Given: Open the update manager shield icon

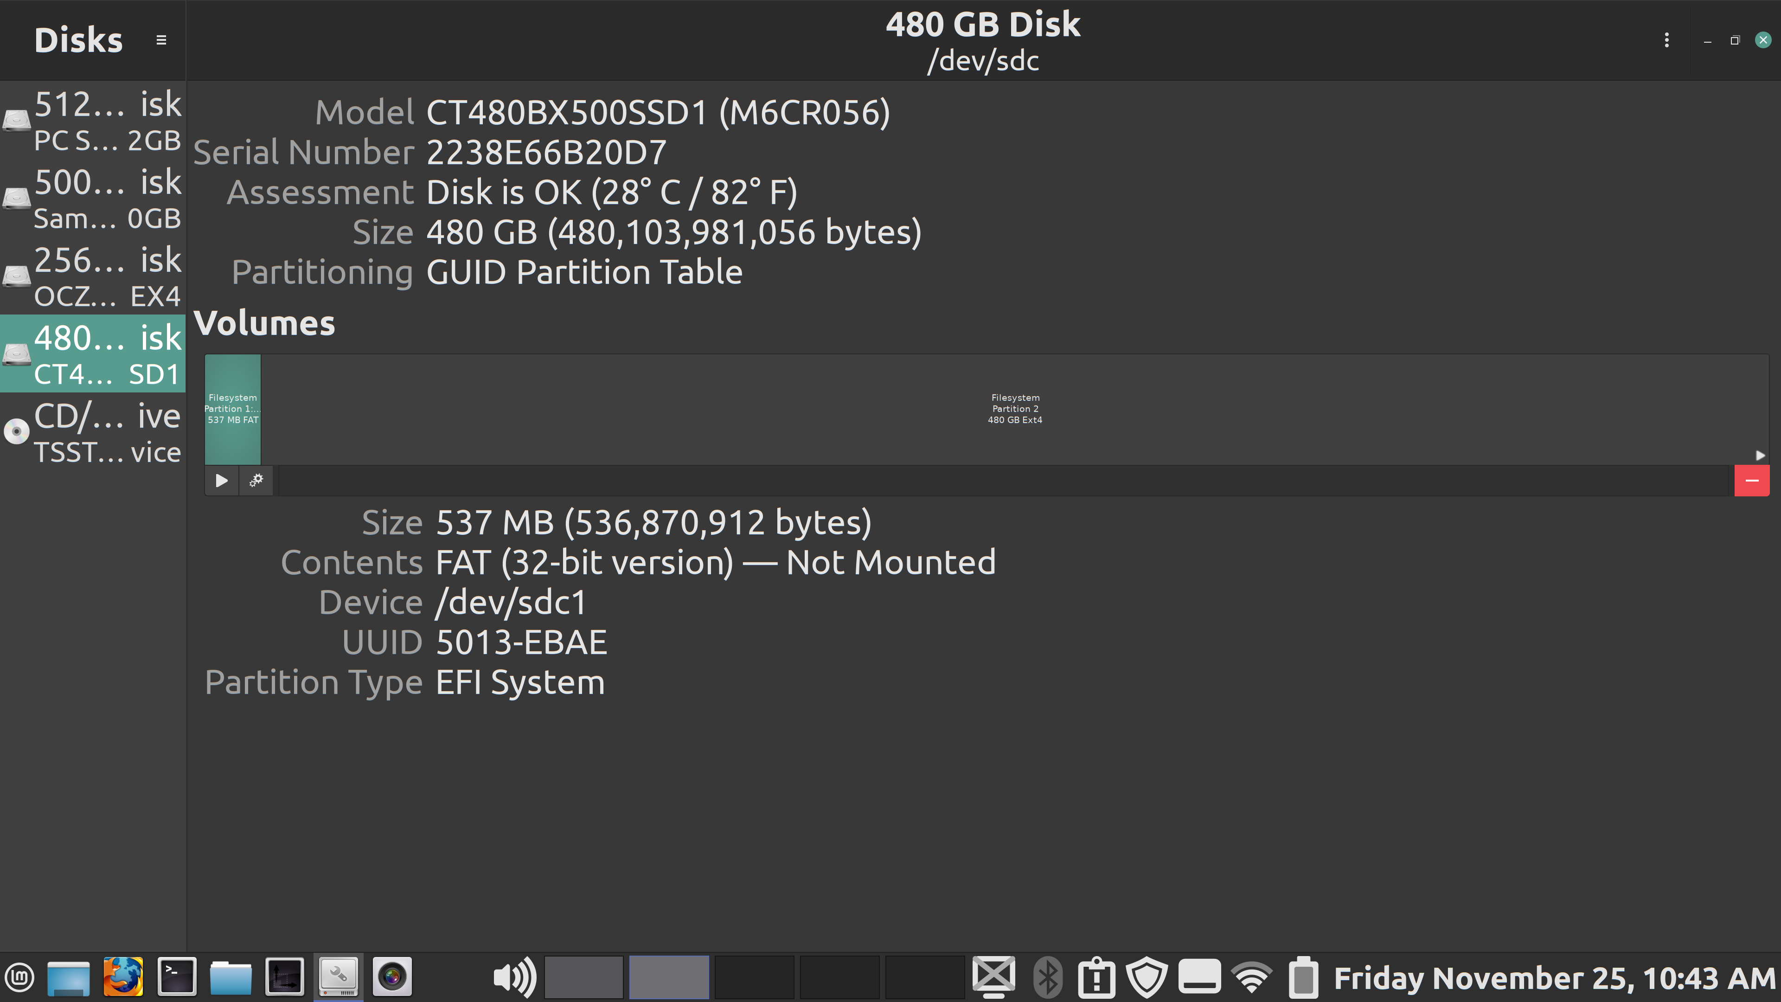Looking at the screenshot, I should point(1147,977).
